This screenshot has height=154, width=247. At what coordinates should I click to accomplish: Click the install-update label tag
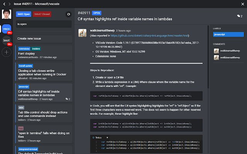tap(25, 66)
